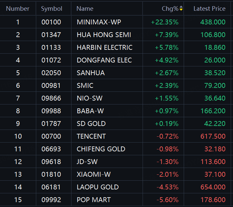Select the SANHUA stock name
Screen dimensions: 233x207
click(91, 73)
